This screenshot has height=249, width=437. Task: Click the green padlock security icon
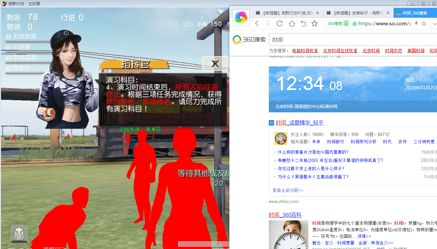coord(354,24)
